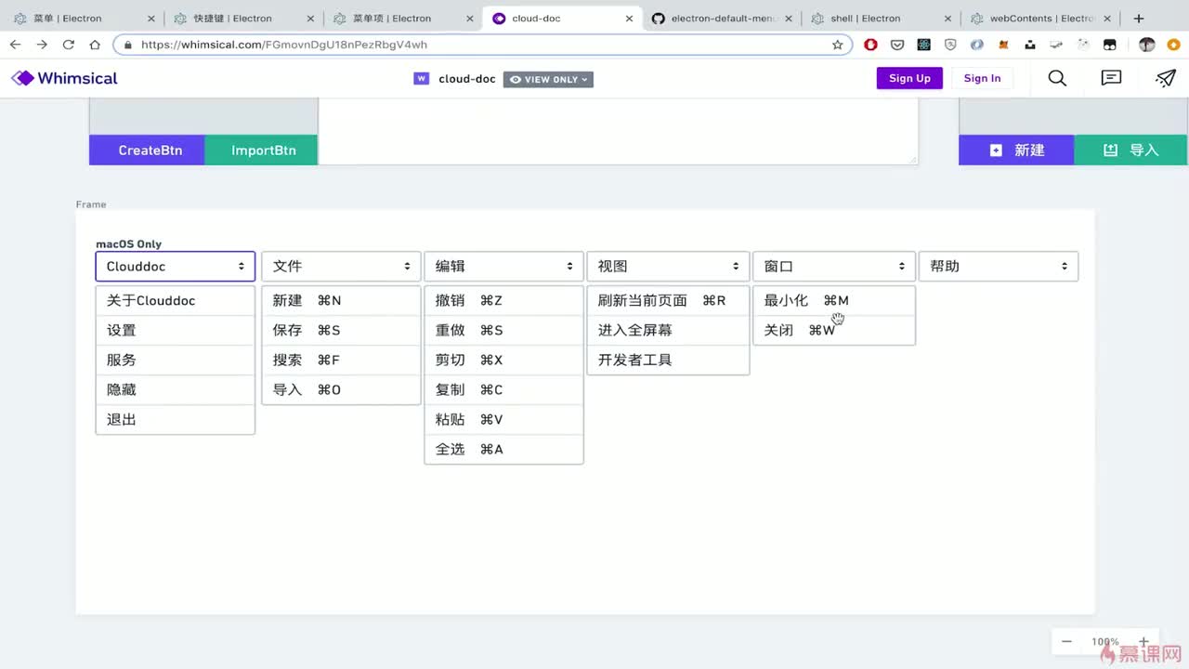Screen dimensions: 1189x669
Task: Click the Sign Up button
Action: pyautogui.click(x=909, y=78)
